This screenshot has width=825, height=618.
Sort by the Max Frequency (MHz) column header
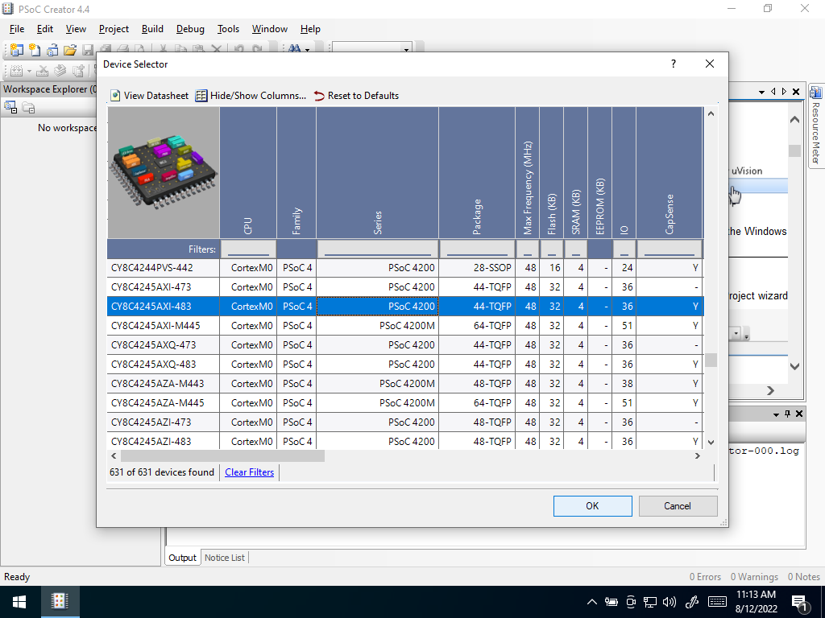[528, 172]
